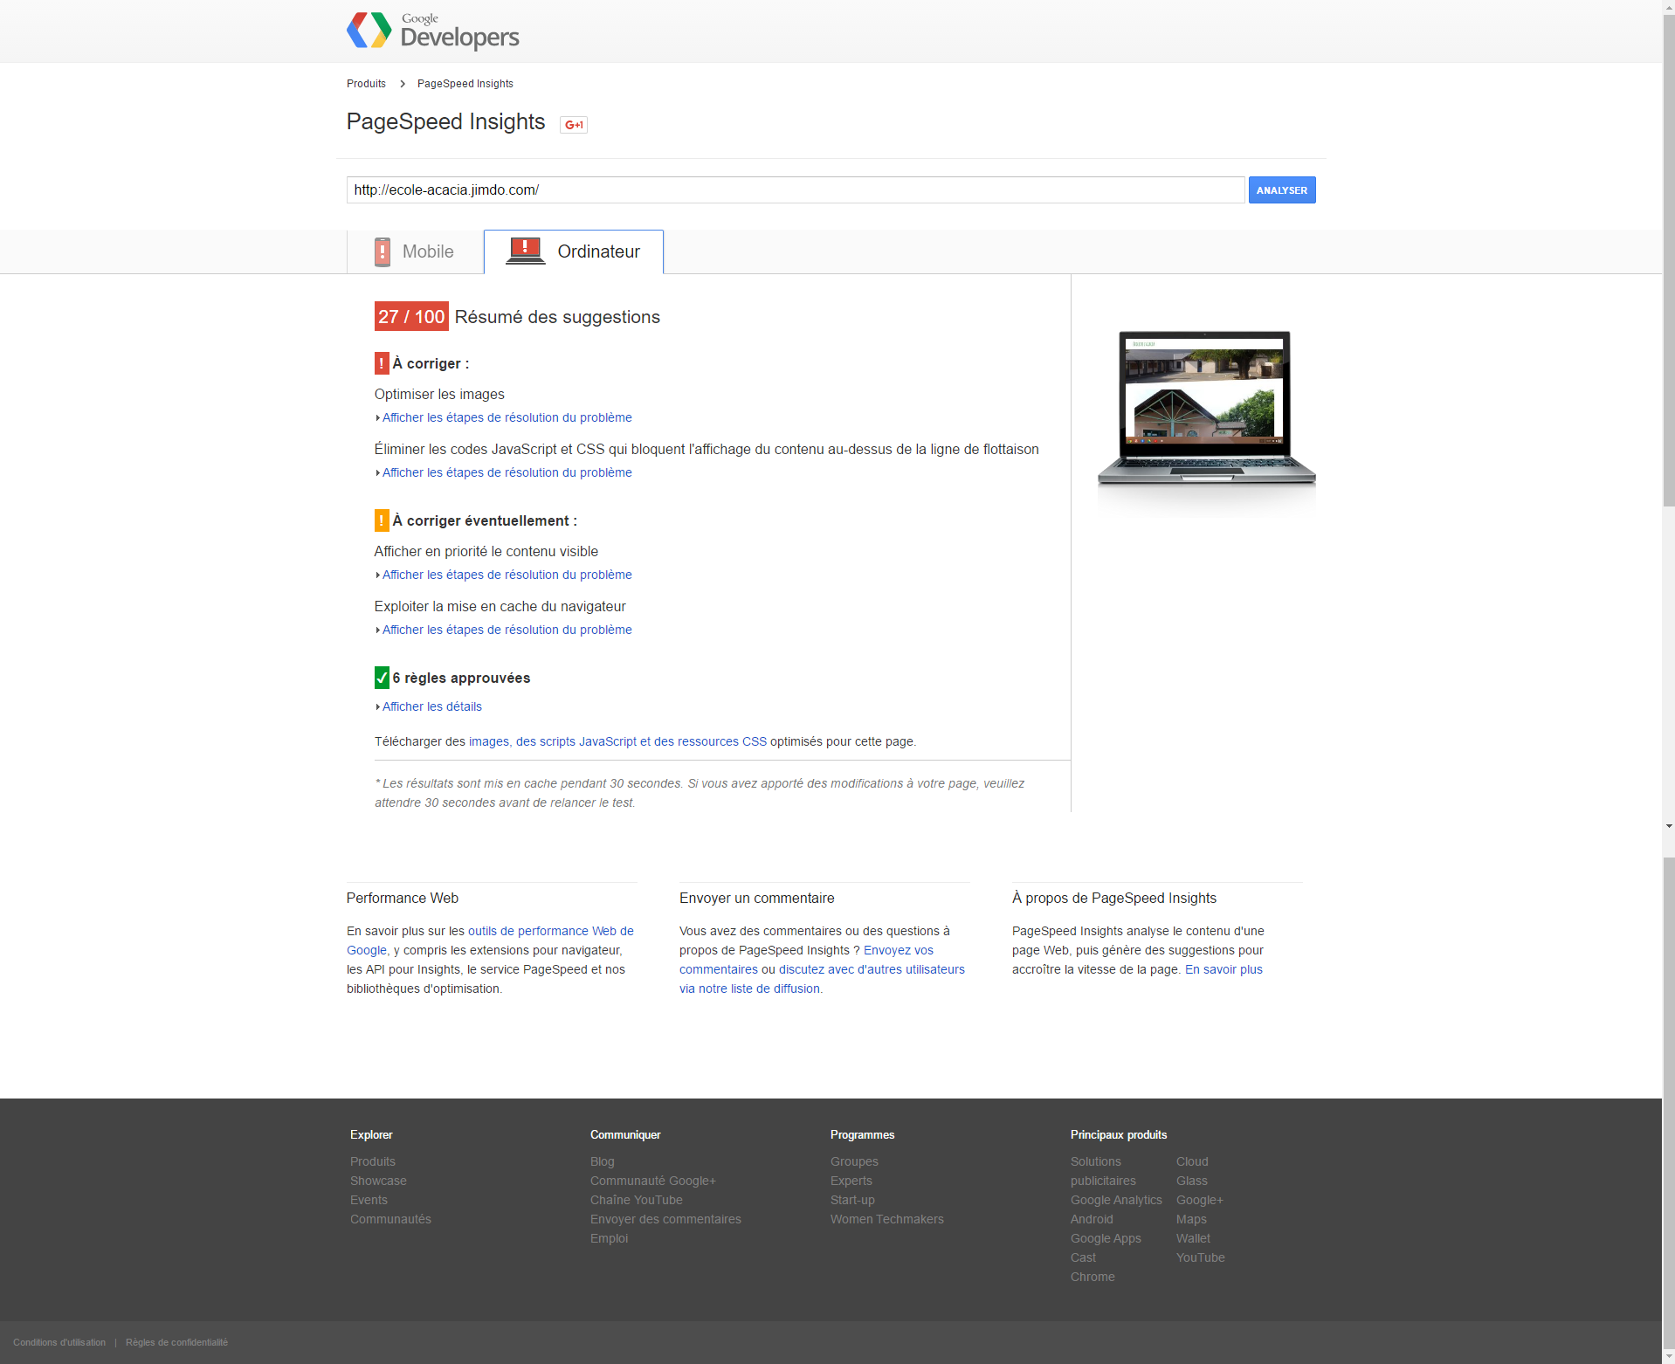Click the 27 / 100 score badge
This screenshot has height=1364, width=1675.
[x=411, y=317]
